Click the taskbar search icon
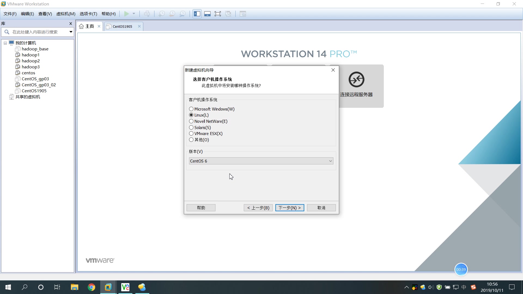This screenshot has height=294, width=523. [x=25, y=287]
